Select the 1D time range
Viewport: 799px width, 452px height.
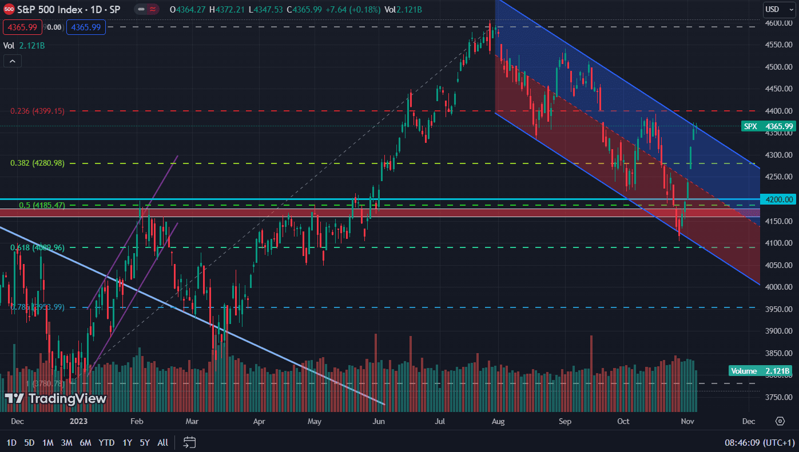[11, 442]
